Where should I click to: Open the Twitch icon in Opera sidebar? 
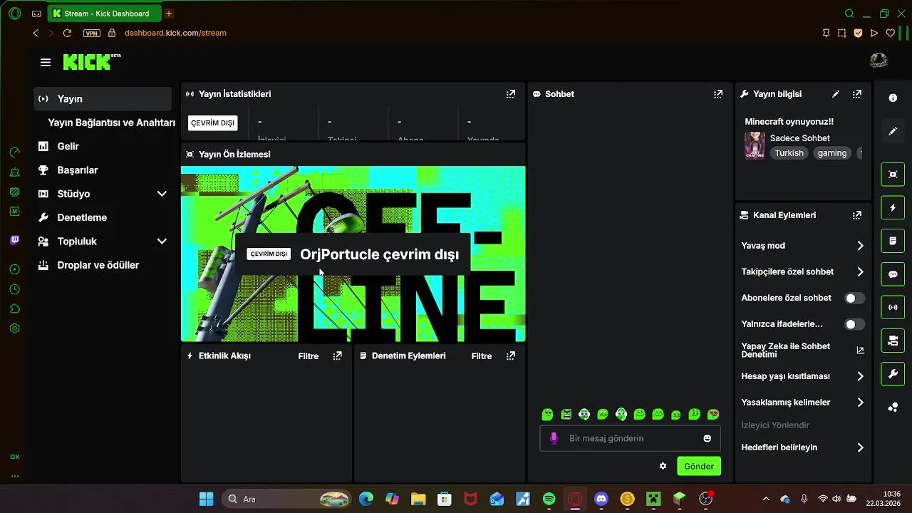coord(15,240)
